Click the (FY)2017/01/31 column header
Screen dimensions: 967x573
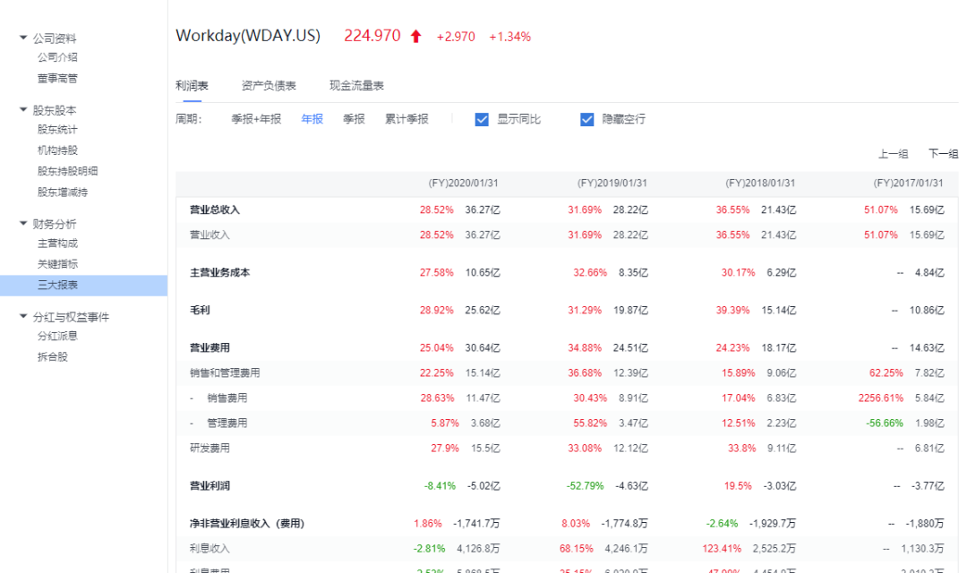(908, 184)
